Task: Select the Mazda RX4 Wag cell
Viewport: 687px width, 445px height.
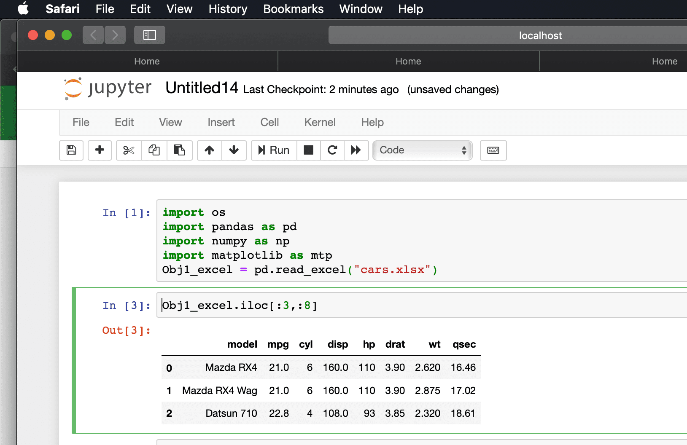Action: point(220,391)
